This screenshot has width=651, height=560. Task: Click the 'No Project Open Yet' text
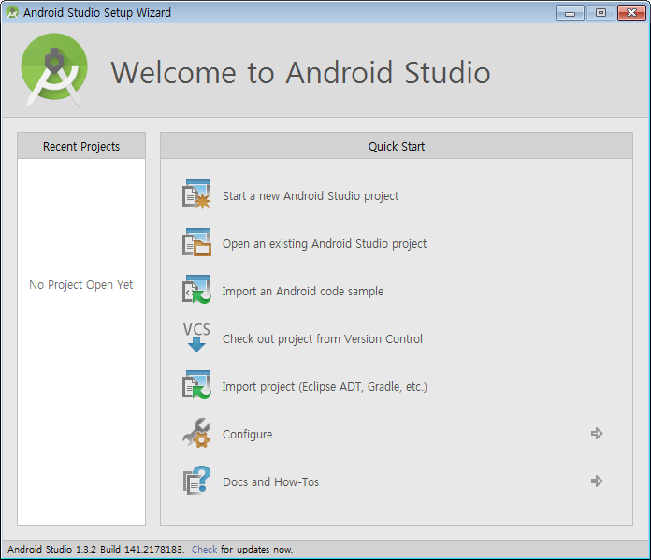point(81,285)
